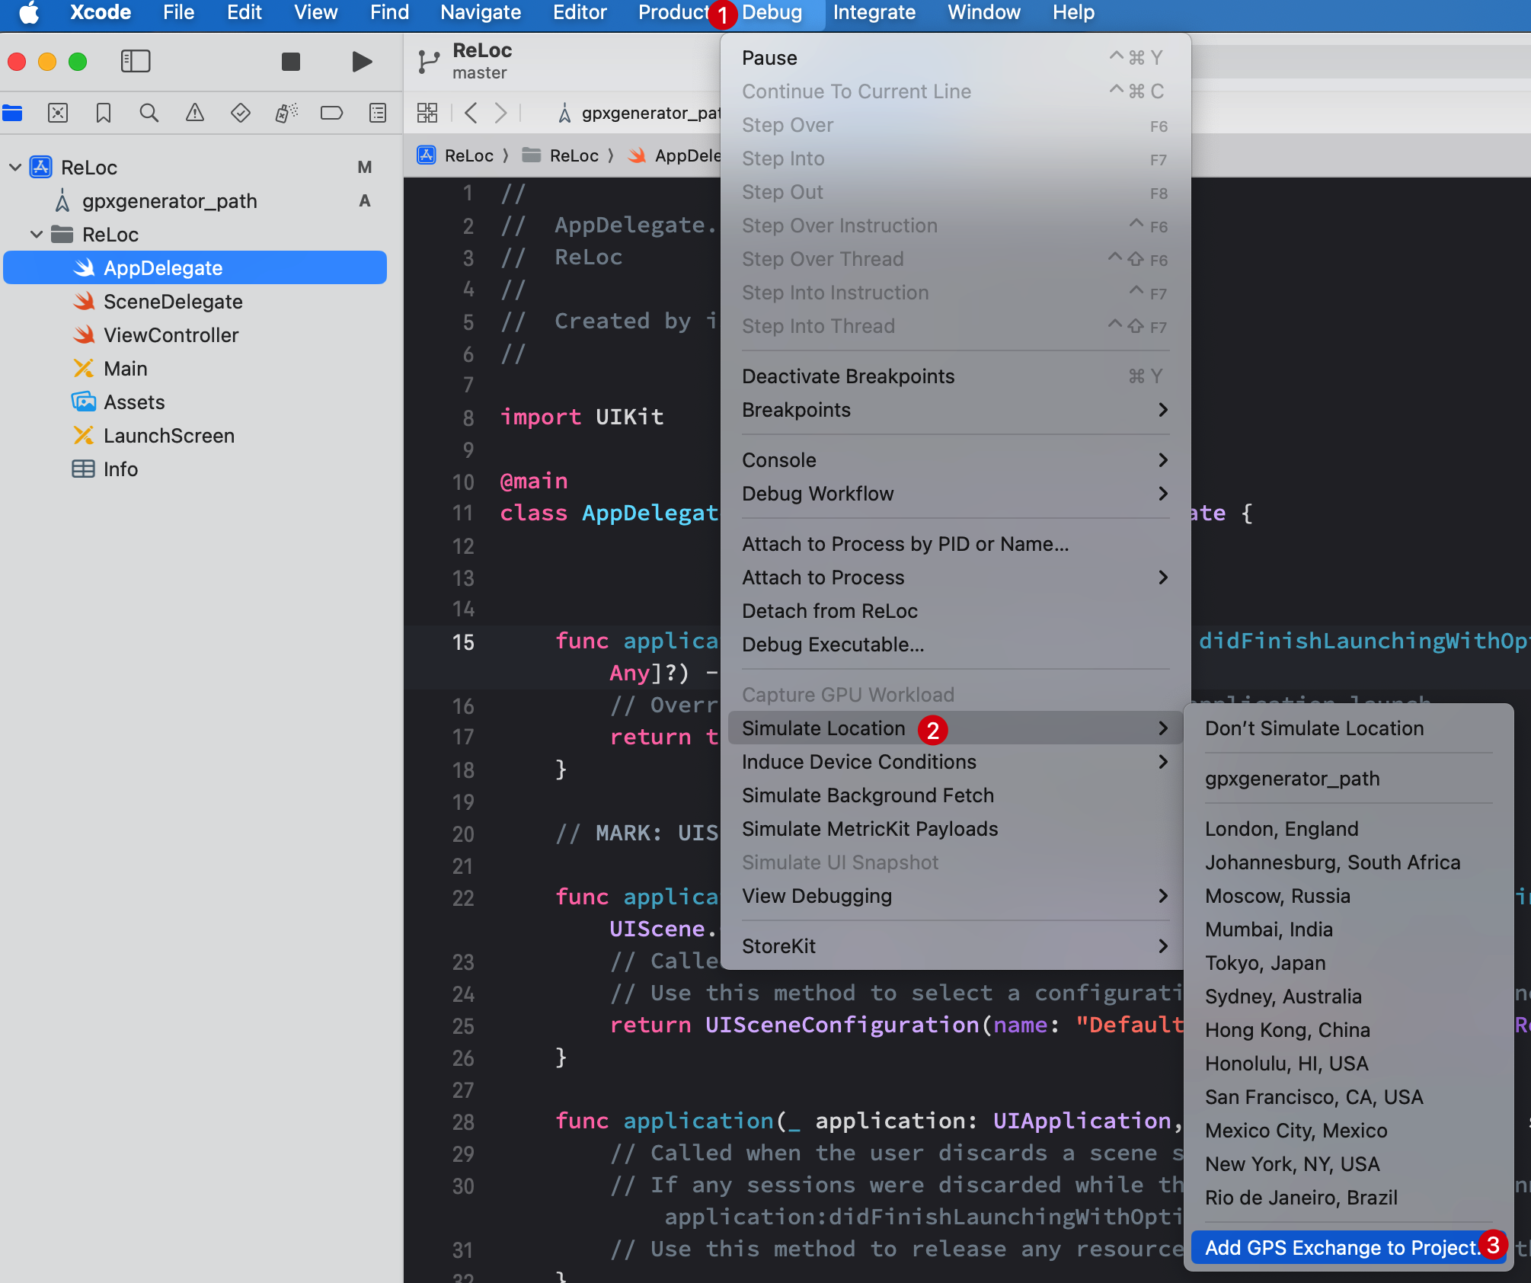Image resolution: width=1531 pixels, height=1283 pixels.
Task: Collapse the ReLoc folder group
Action: 37,234
